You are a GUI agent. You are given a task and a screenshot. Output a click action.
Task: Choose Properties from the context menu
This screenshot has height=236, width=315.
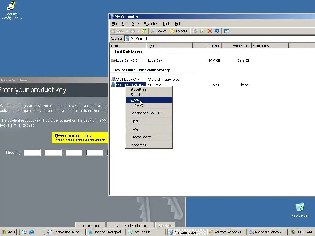click(x=149, y=145)
